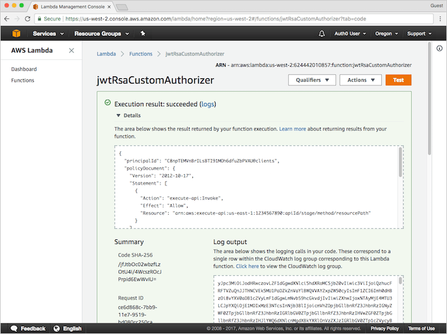
Task: Click the globe language icon
Action: [x=57, y=329]
